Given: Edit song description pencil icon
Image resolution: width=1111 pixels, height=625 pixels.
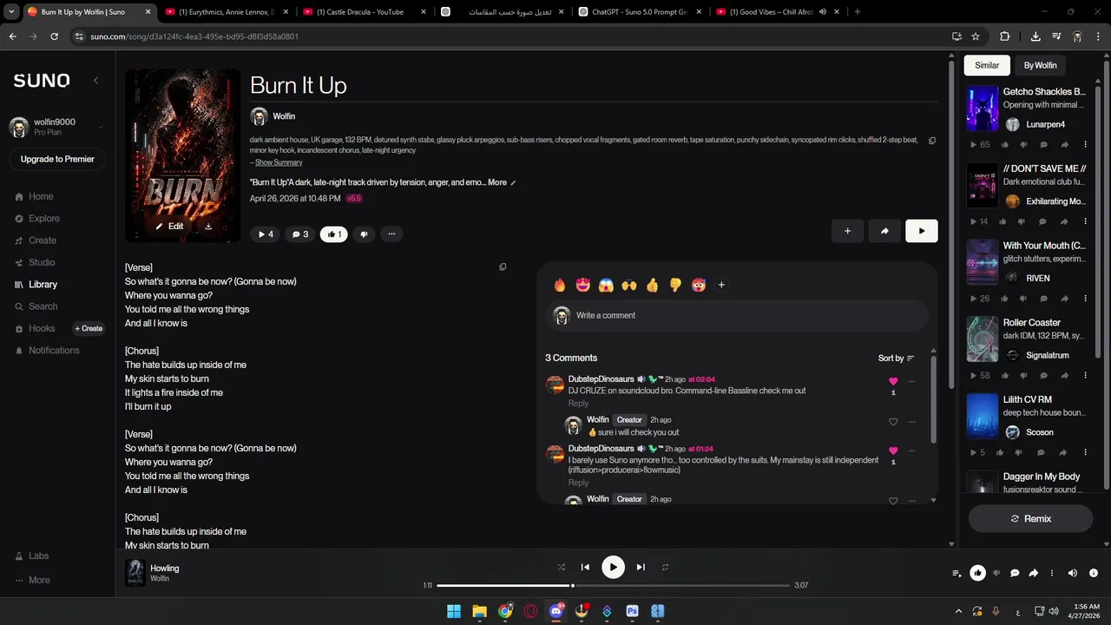Looking at the screenshot, I should point(513,182).
